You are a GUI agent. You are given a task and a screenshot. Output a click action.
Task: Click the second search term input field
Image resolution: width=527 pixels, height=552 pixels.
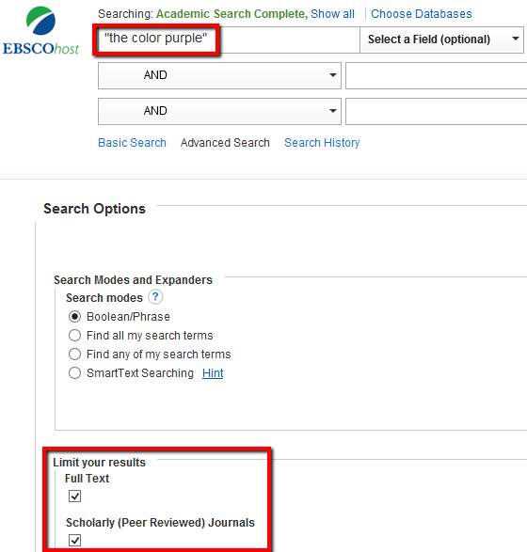click(x=436, y=75)
